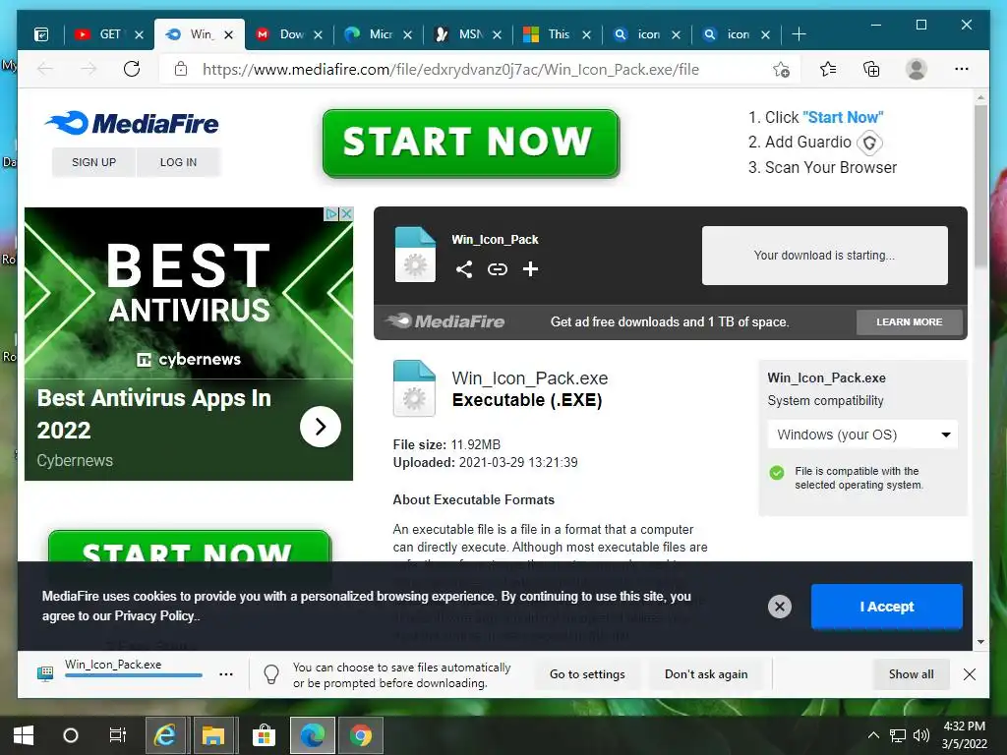Click the "Start Now" link in steps
The width and height of the screenshot is (1007, 755).
click(x=843, y=118)
